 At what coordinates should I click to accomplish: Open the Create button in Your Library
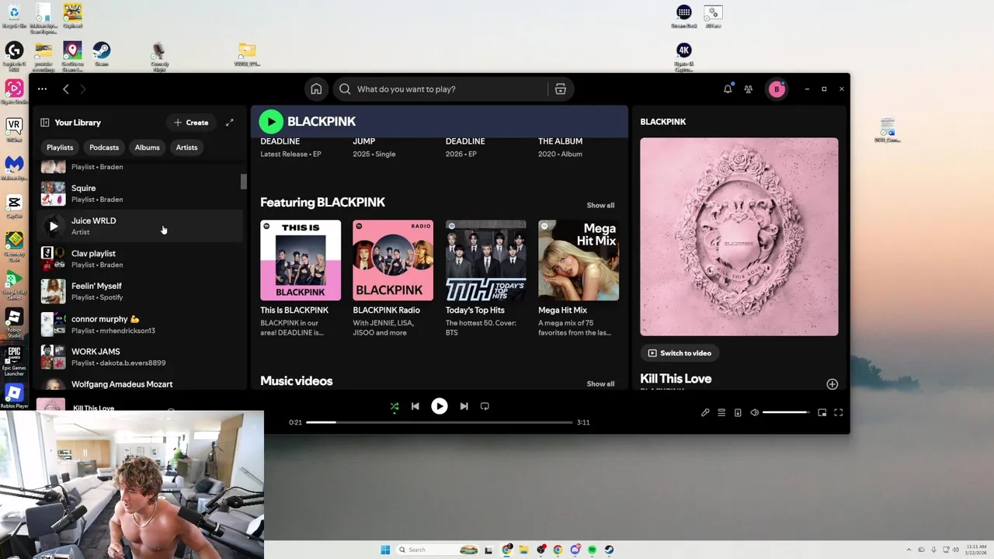pos(191,123)
